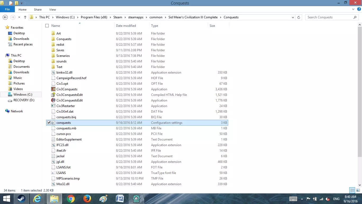The height and width of the screenshot is (204, 362).
Task: Expand the breadcrumb arrow after common
Action: click(x=165, y=17)
